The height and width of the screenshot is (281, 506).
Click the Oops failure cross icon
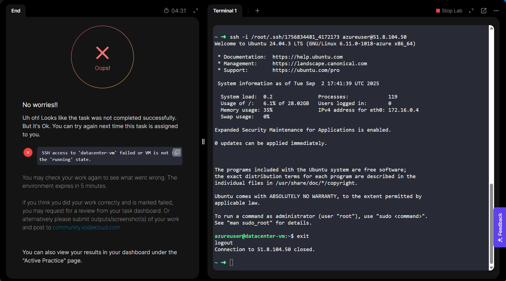102,53
